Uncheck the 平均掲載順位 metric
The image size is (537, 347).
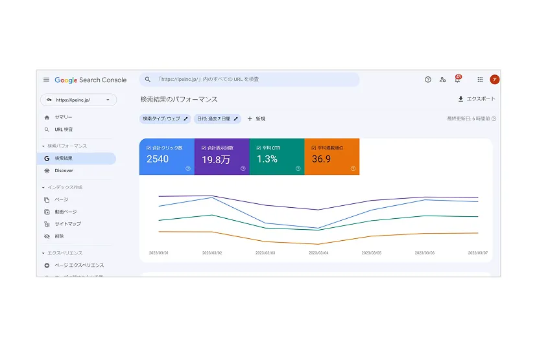[x=314, y=148]
